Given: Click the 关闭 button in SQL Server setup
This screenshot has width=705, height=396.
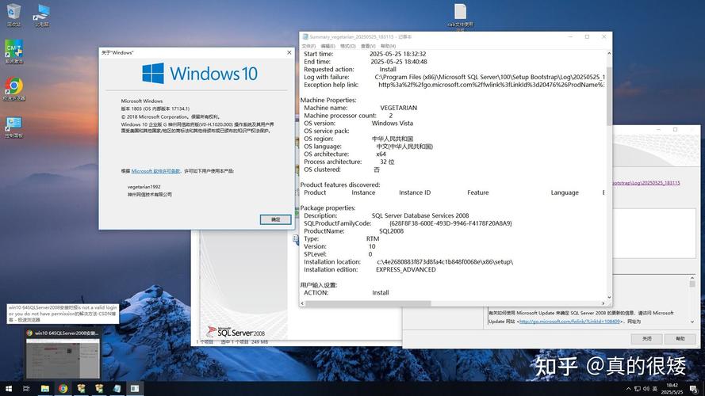Looking at the screenshot, I should pos(647,338).
